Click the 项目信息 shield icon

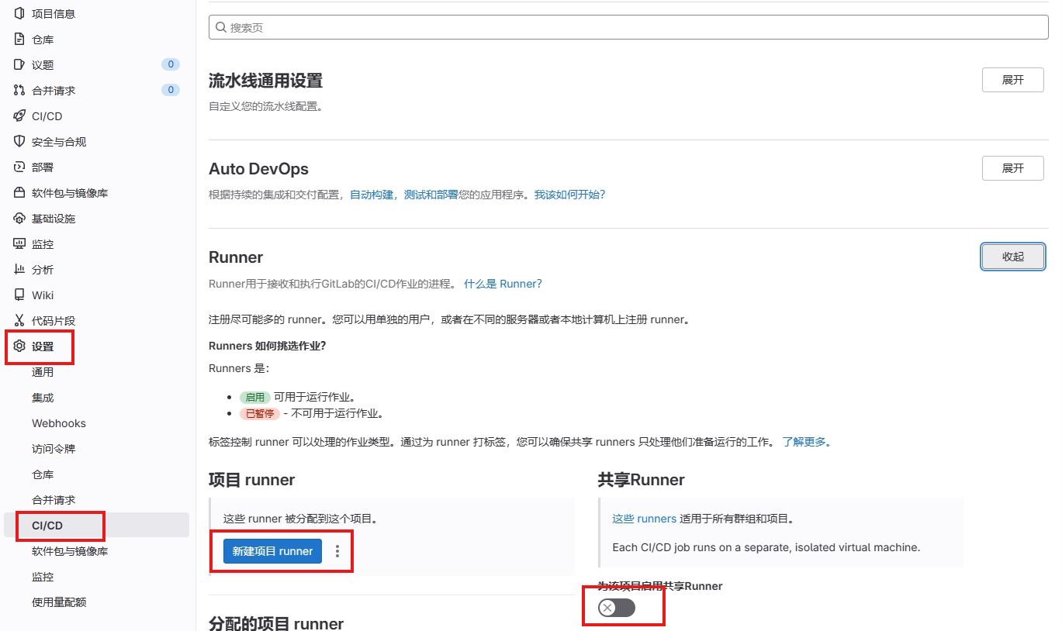pos(19,14)
